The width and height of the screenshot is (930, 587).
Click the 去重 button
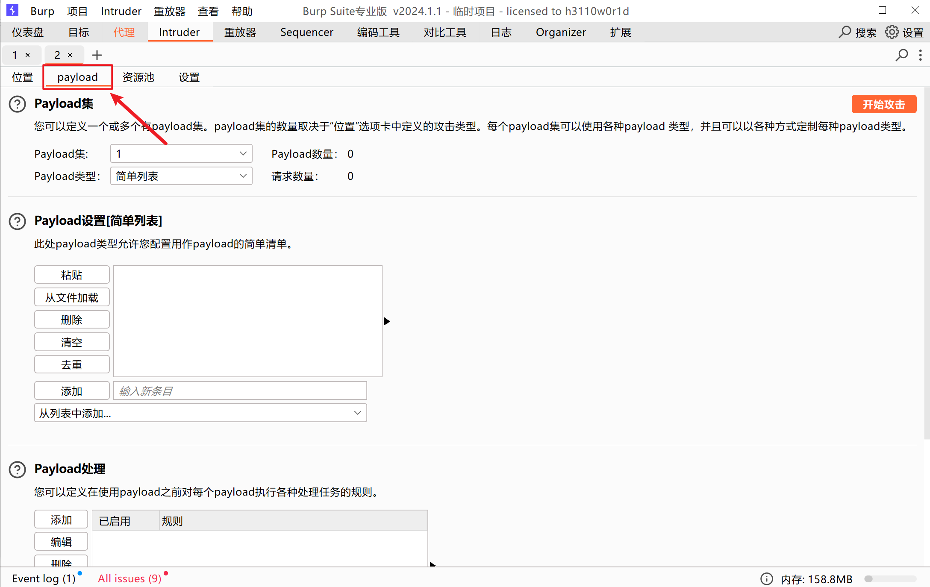click(72, 364)
